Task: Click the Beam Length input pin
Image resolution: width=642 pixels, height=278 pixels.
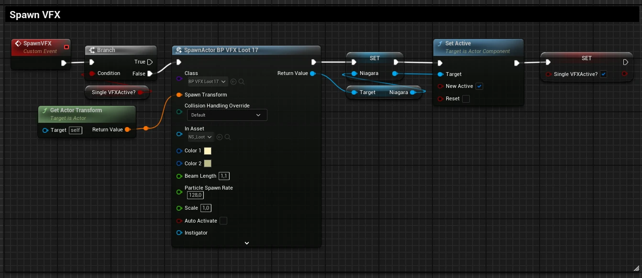Action: [179, 176]
